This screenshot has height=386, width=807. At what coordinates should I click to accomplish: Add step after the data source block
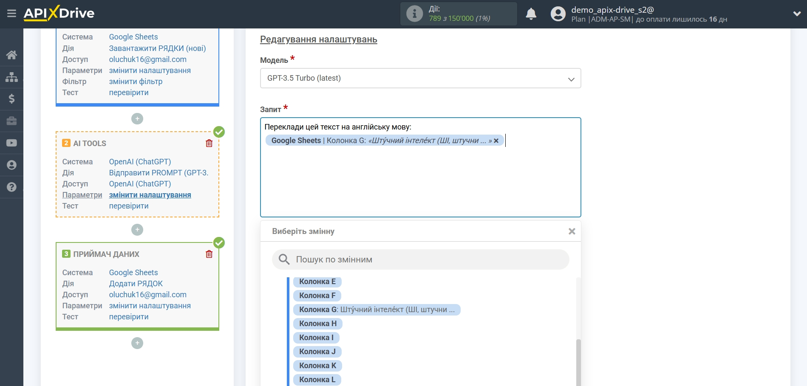click(x=137, y=118)
